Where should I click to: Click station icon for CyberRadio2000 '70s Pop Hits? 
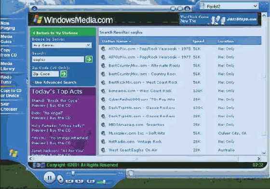[103, 99]
